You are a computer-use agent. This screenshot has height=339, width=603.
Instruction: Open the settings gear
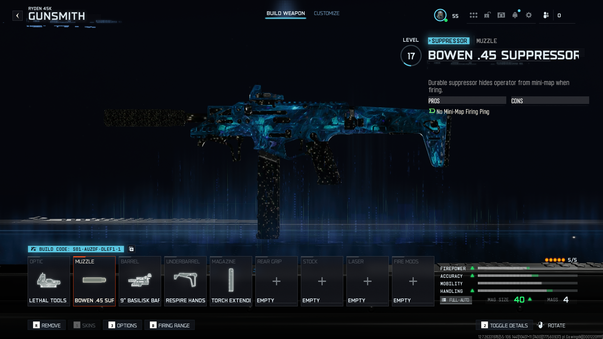coord(529,15)
